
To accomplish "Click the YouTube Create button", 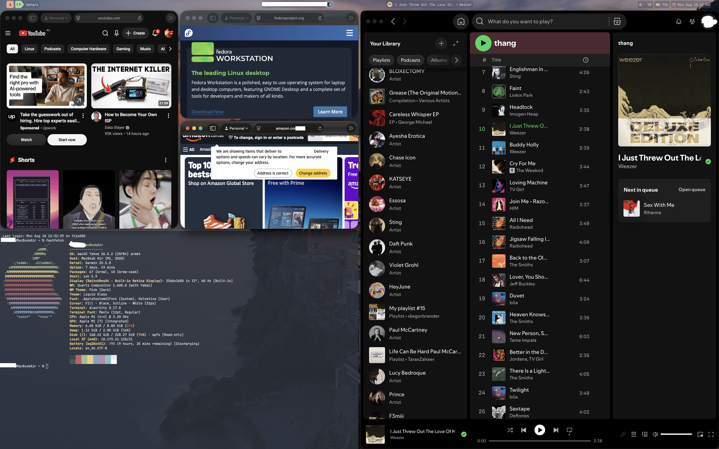I will [x=136, y=33].
